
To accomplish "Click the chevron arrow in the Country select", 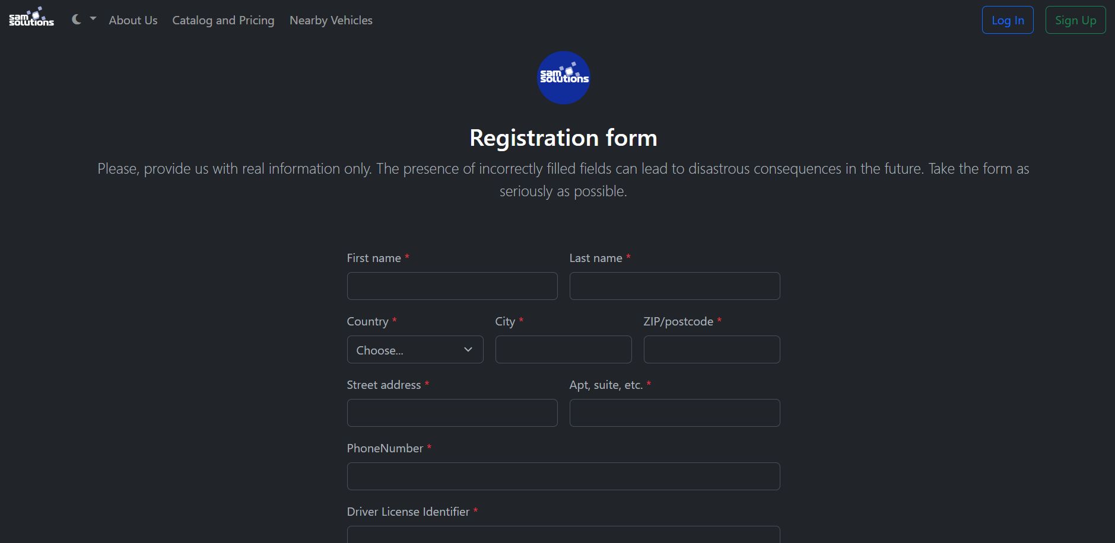I will pos(468,350).
